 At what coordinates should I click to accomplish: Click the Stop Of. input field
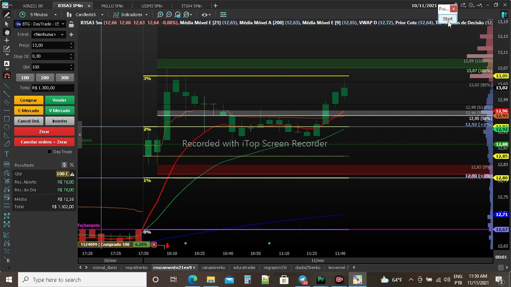point(53,56)
